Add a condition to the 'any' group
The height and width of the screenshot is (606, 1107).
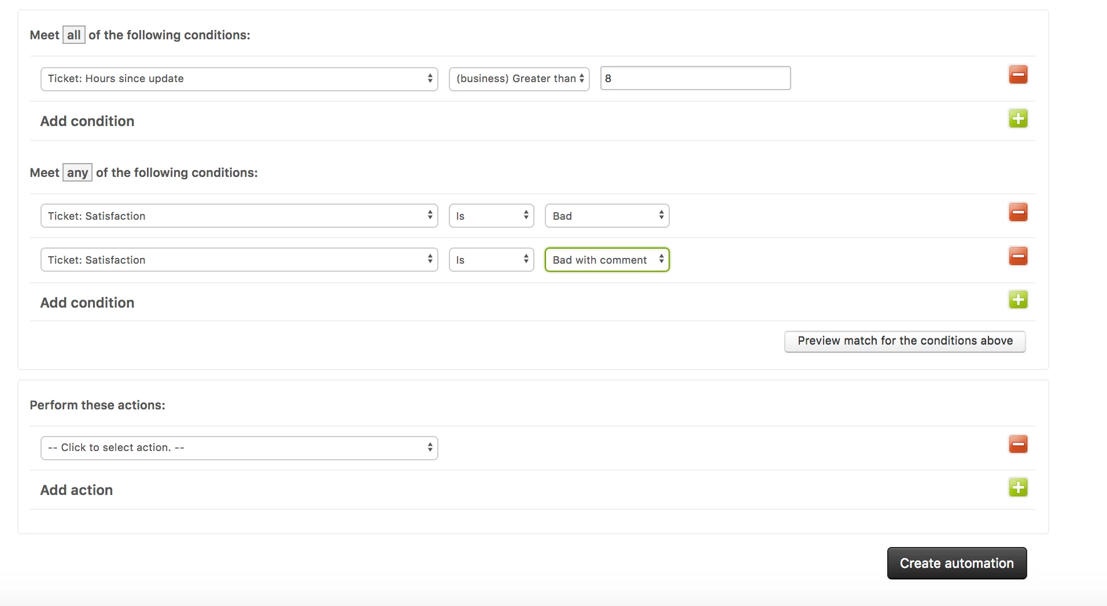point(1018,300)
